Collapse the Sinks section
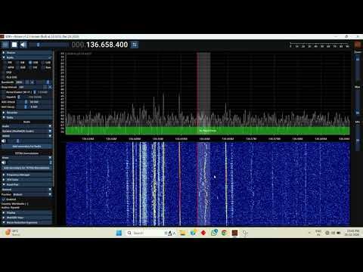363x272 pixels. tap(26, 118)
